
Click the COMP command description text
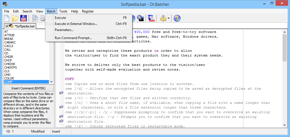point(28,110)
